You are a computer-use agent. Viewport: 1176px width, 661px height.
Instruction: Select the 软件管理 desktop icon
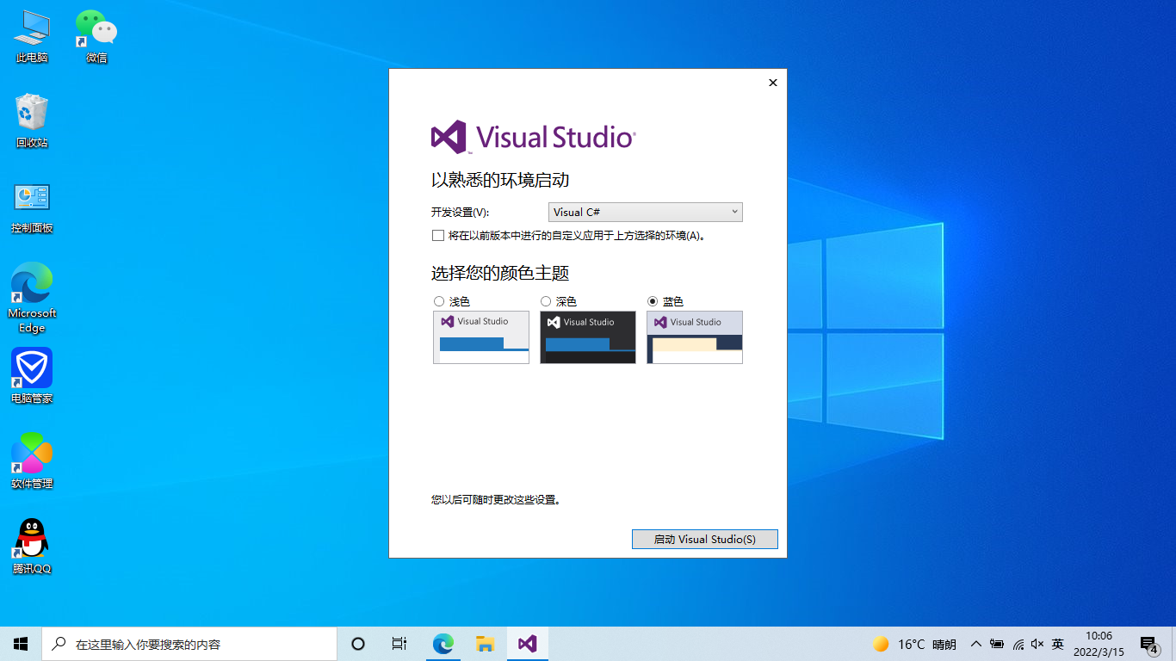pos(32,461)
